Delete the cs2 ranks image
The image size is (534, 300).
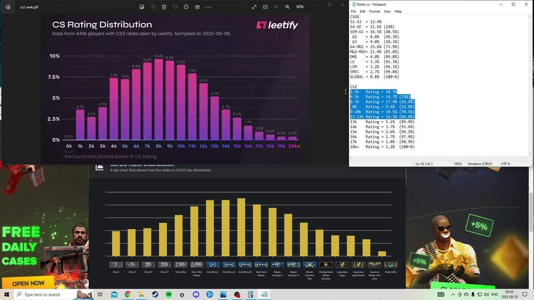164,7
